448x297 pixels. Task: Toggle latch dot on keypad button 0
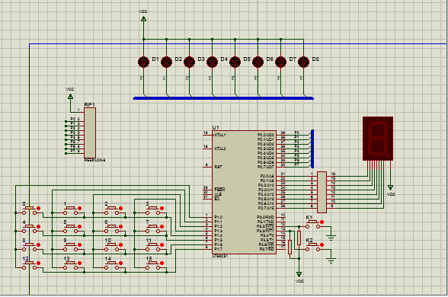(39, 208)
